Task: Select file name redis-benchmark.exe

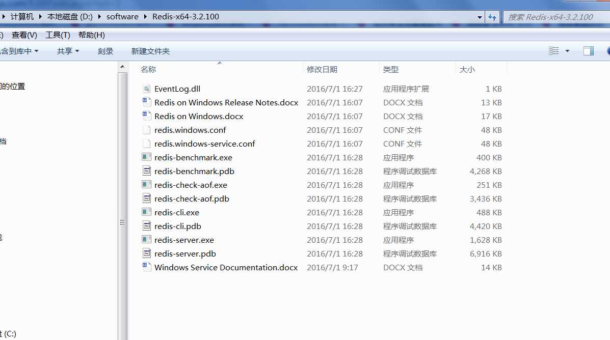Action: pos(193,157)
